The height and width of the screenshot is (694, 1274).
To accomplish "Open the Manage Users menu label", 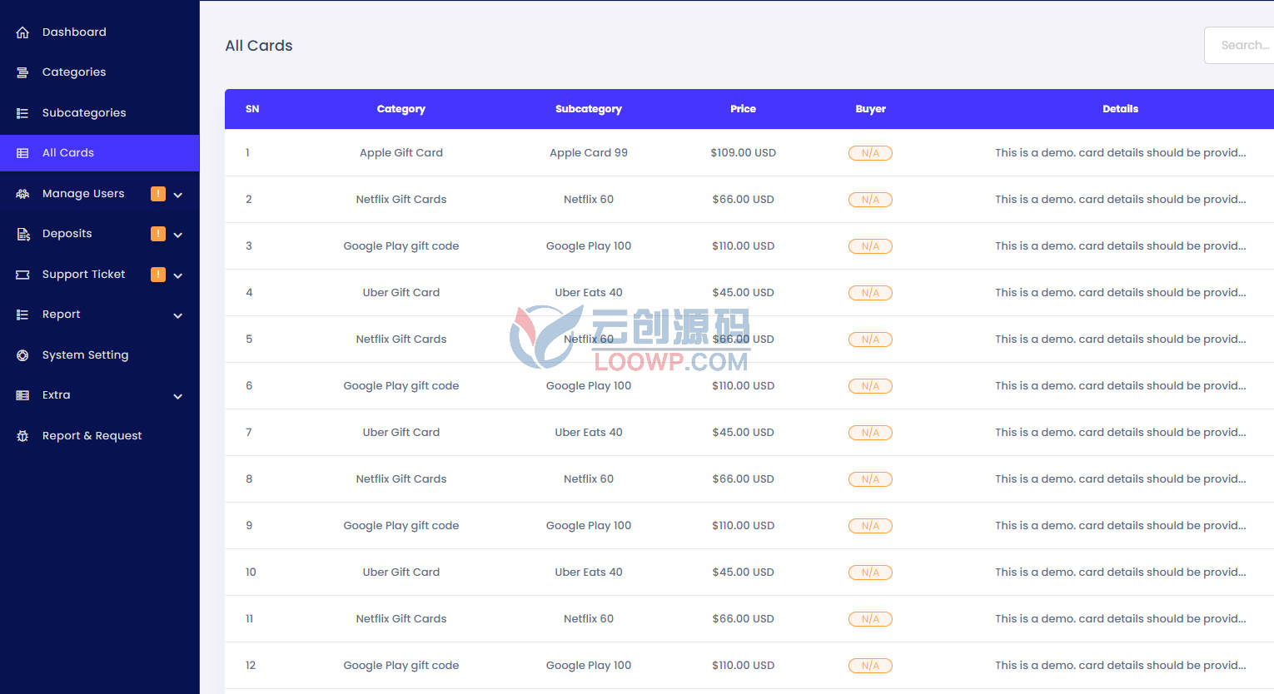I will [83, 193].
